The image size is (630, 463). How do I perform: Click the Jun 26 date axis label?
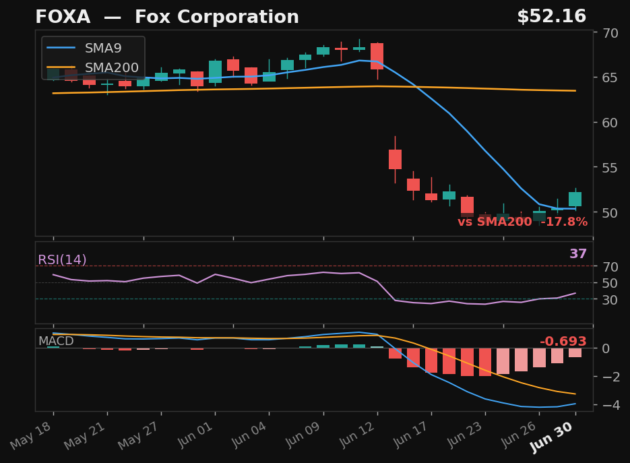point(518,435)
